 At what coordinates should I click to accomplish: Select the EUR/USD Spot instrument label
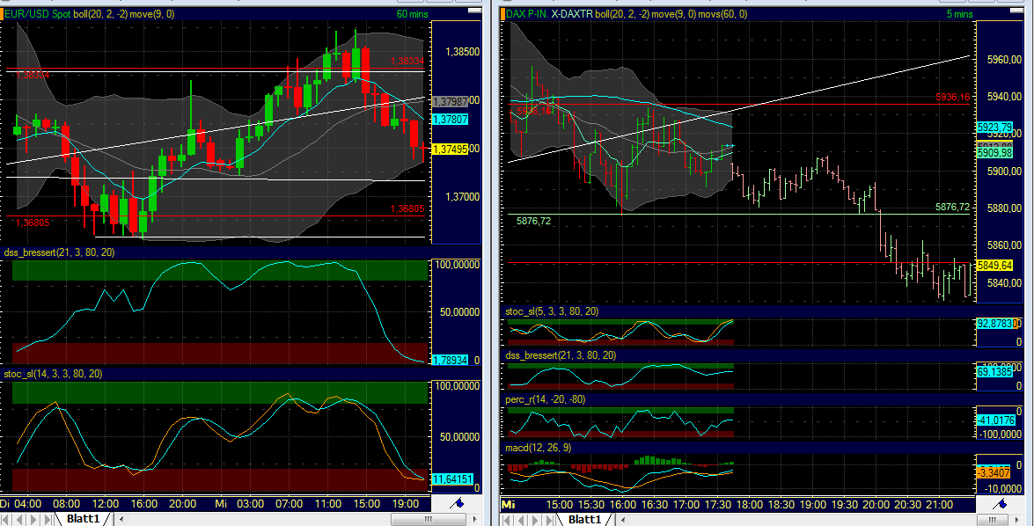pyautogui.click(x=35, y=14)
